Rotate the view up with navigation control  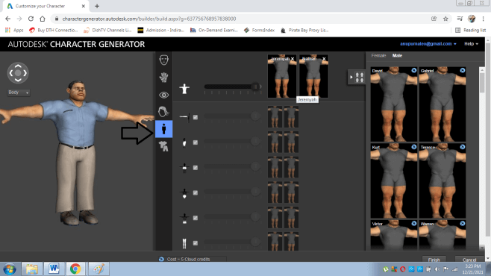(18, 66)
